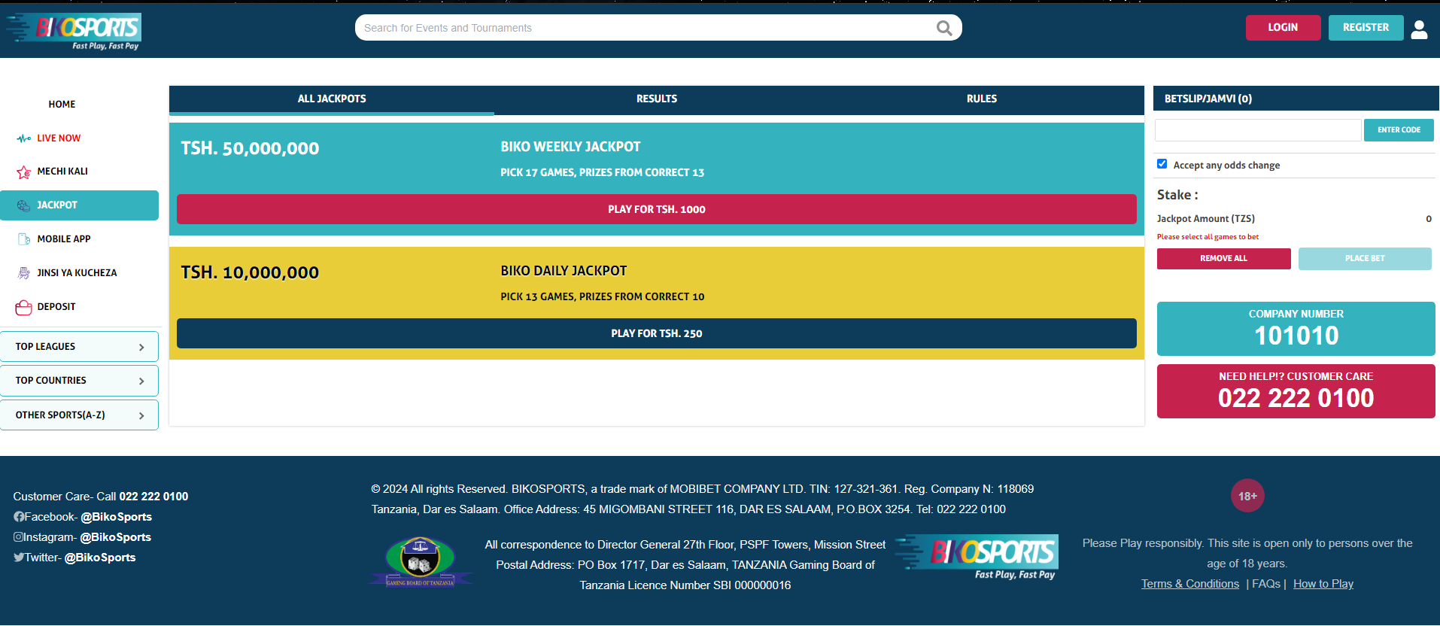Viewport: 1440px width, 626px height.
Task: Click the Jackpot sidebar icon
Action: (x=24, y=205)
